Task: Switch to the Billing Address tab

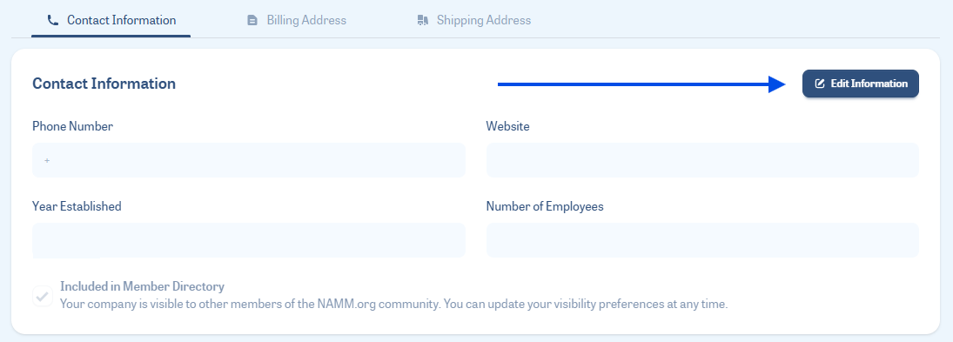Action: pos(296,20)
